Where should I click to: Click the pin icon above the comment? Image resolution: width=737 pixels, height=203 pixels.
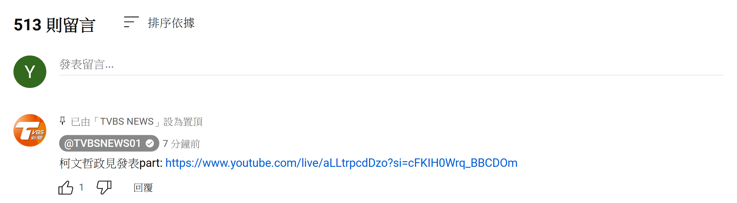pyautogui.click(x=63, y=121)
